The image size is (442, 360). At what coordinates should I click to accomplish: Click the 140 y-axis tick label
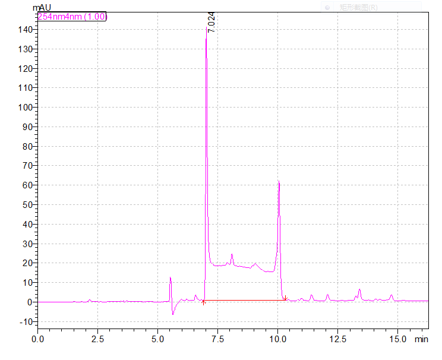26,29
